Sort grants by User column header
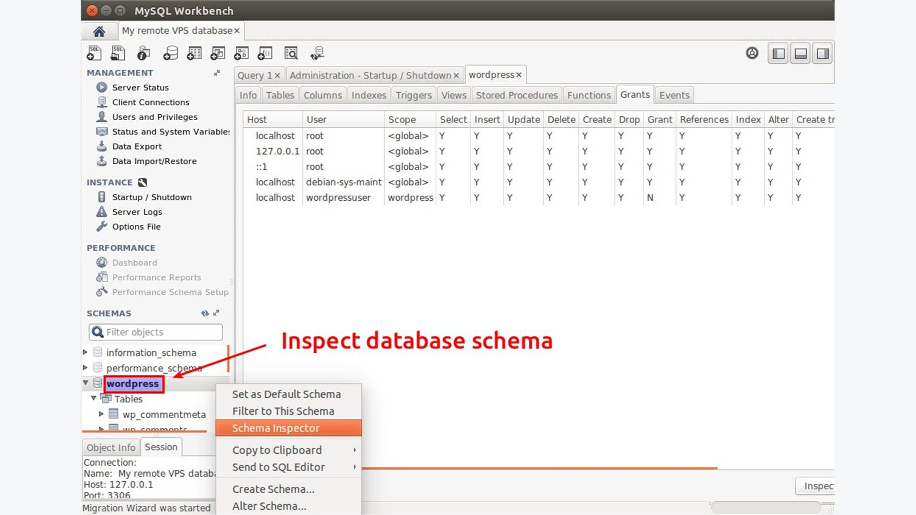916x515 pixels. (343, 119)
